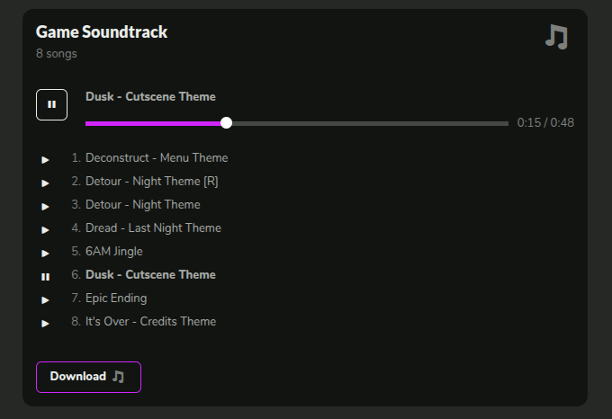The width and height of the screenshot is (612, 419).
Task: Click the white seek slider handle
Action: click(x=226, y=123)
